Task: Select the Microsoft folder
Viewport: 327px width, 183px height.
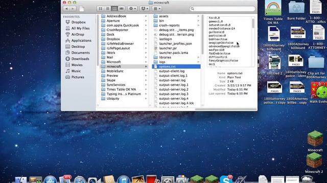Action: click(124, 62)
